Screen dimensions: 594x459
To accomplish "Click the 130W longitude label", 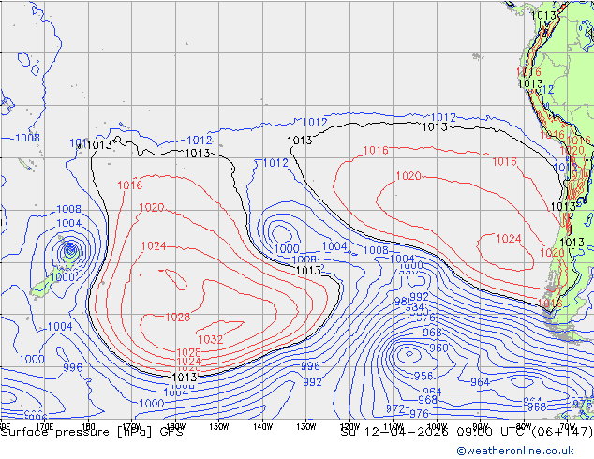I will tap(306, 427).
